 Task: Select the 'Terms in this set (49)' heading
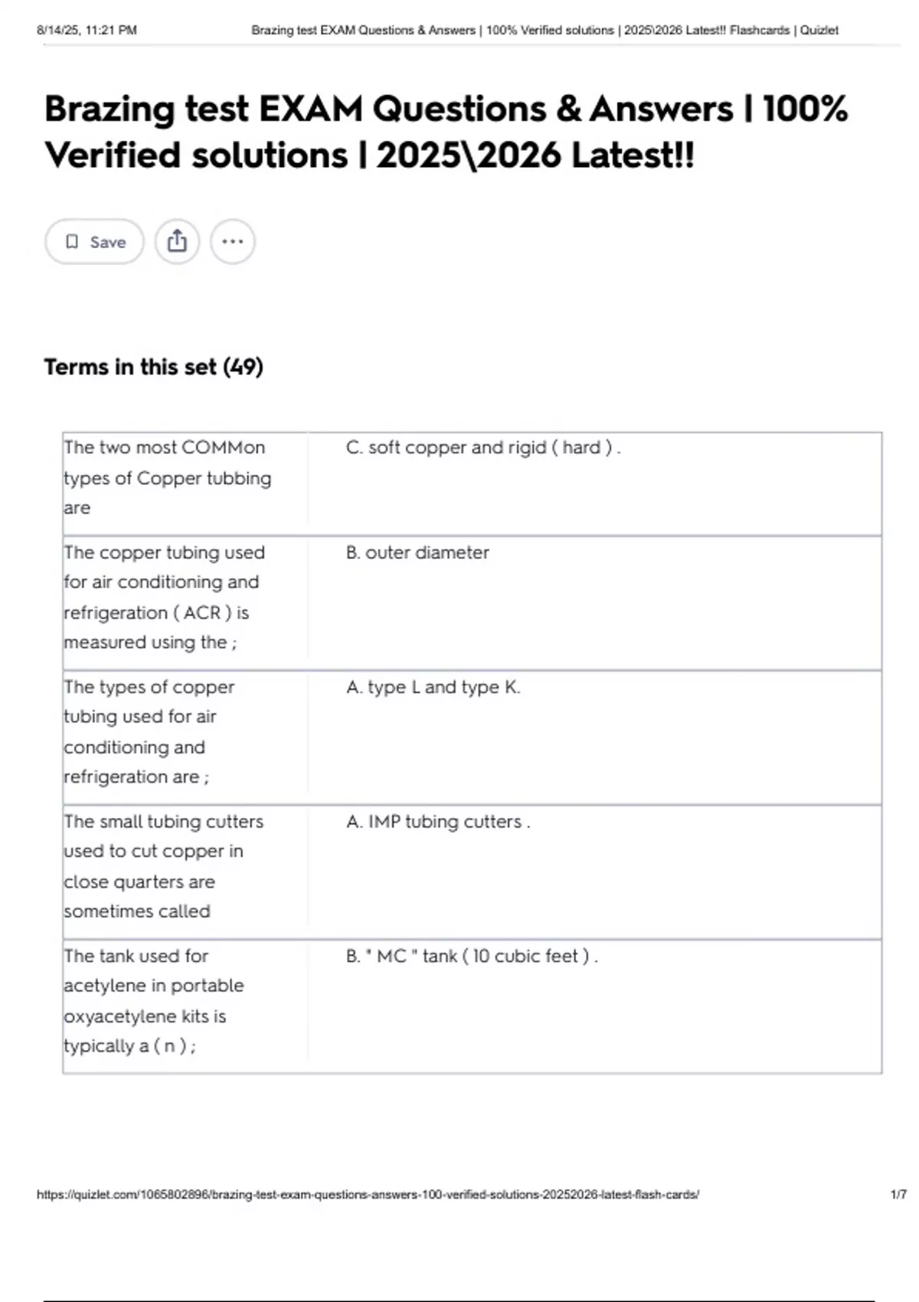point(153,367)
